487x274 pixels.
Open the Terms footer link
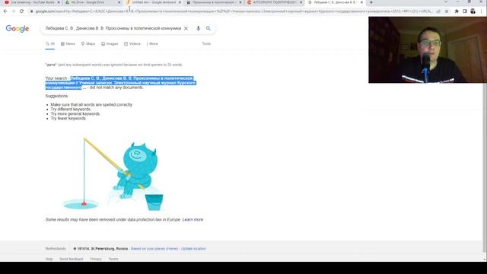(x=113, y=259)
